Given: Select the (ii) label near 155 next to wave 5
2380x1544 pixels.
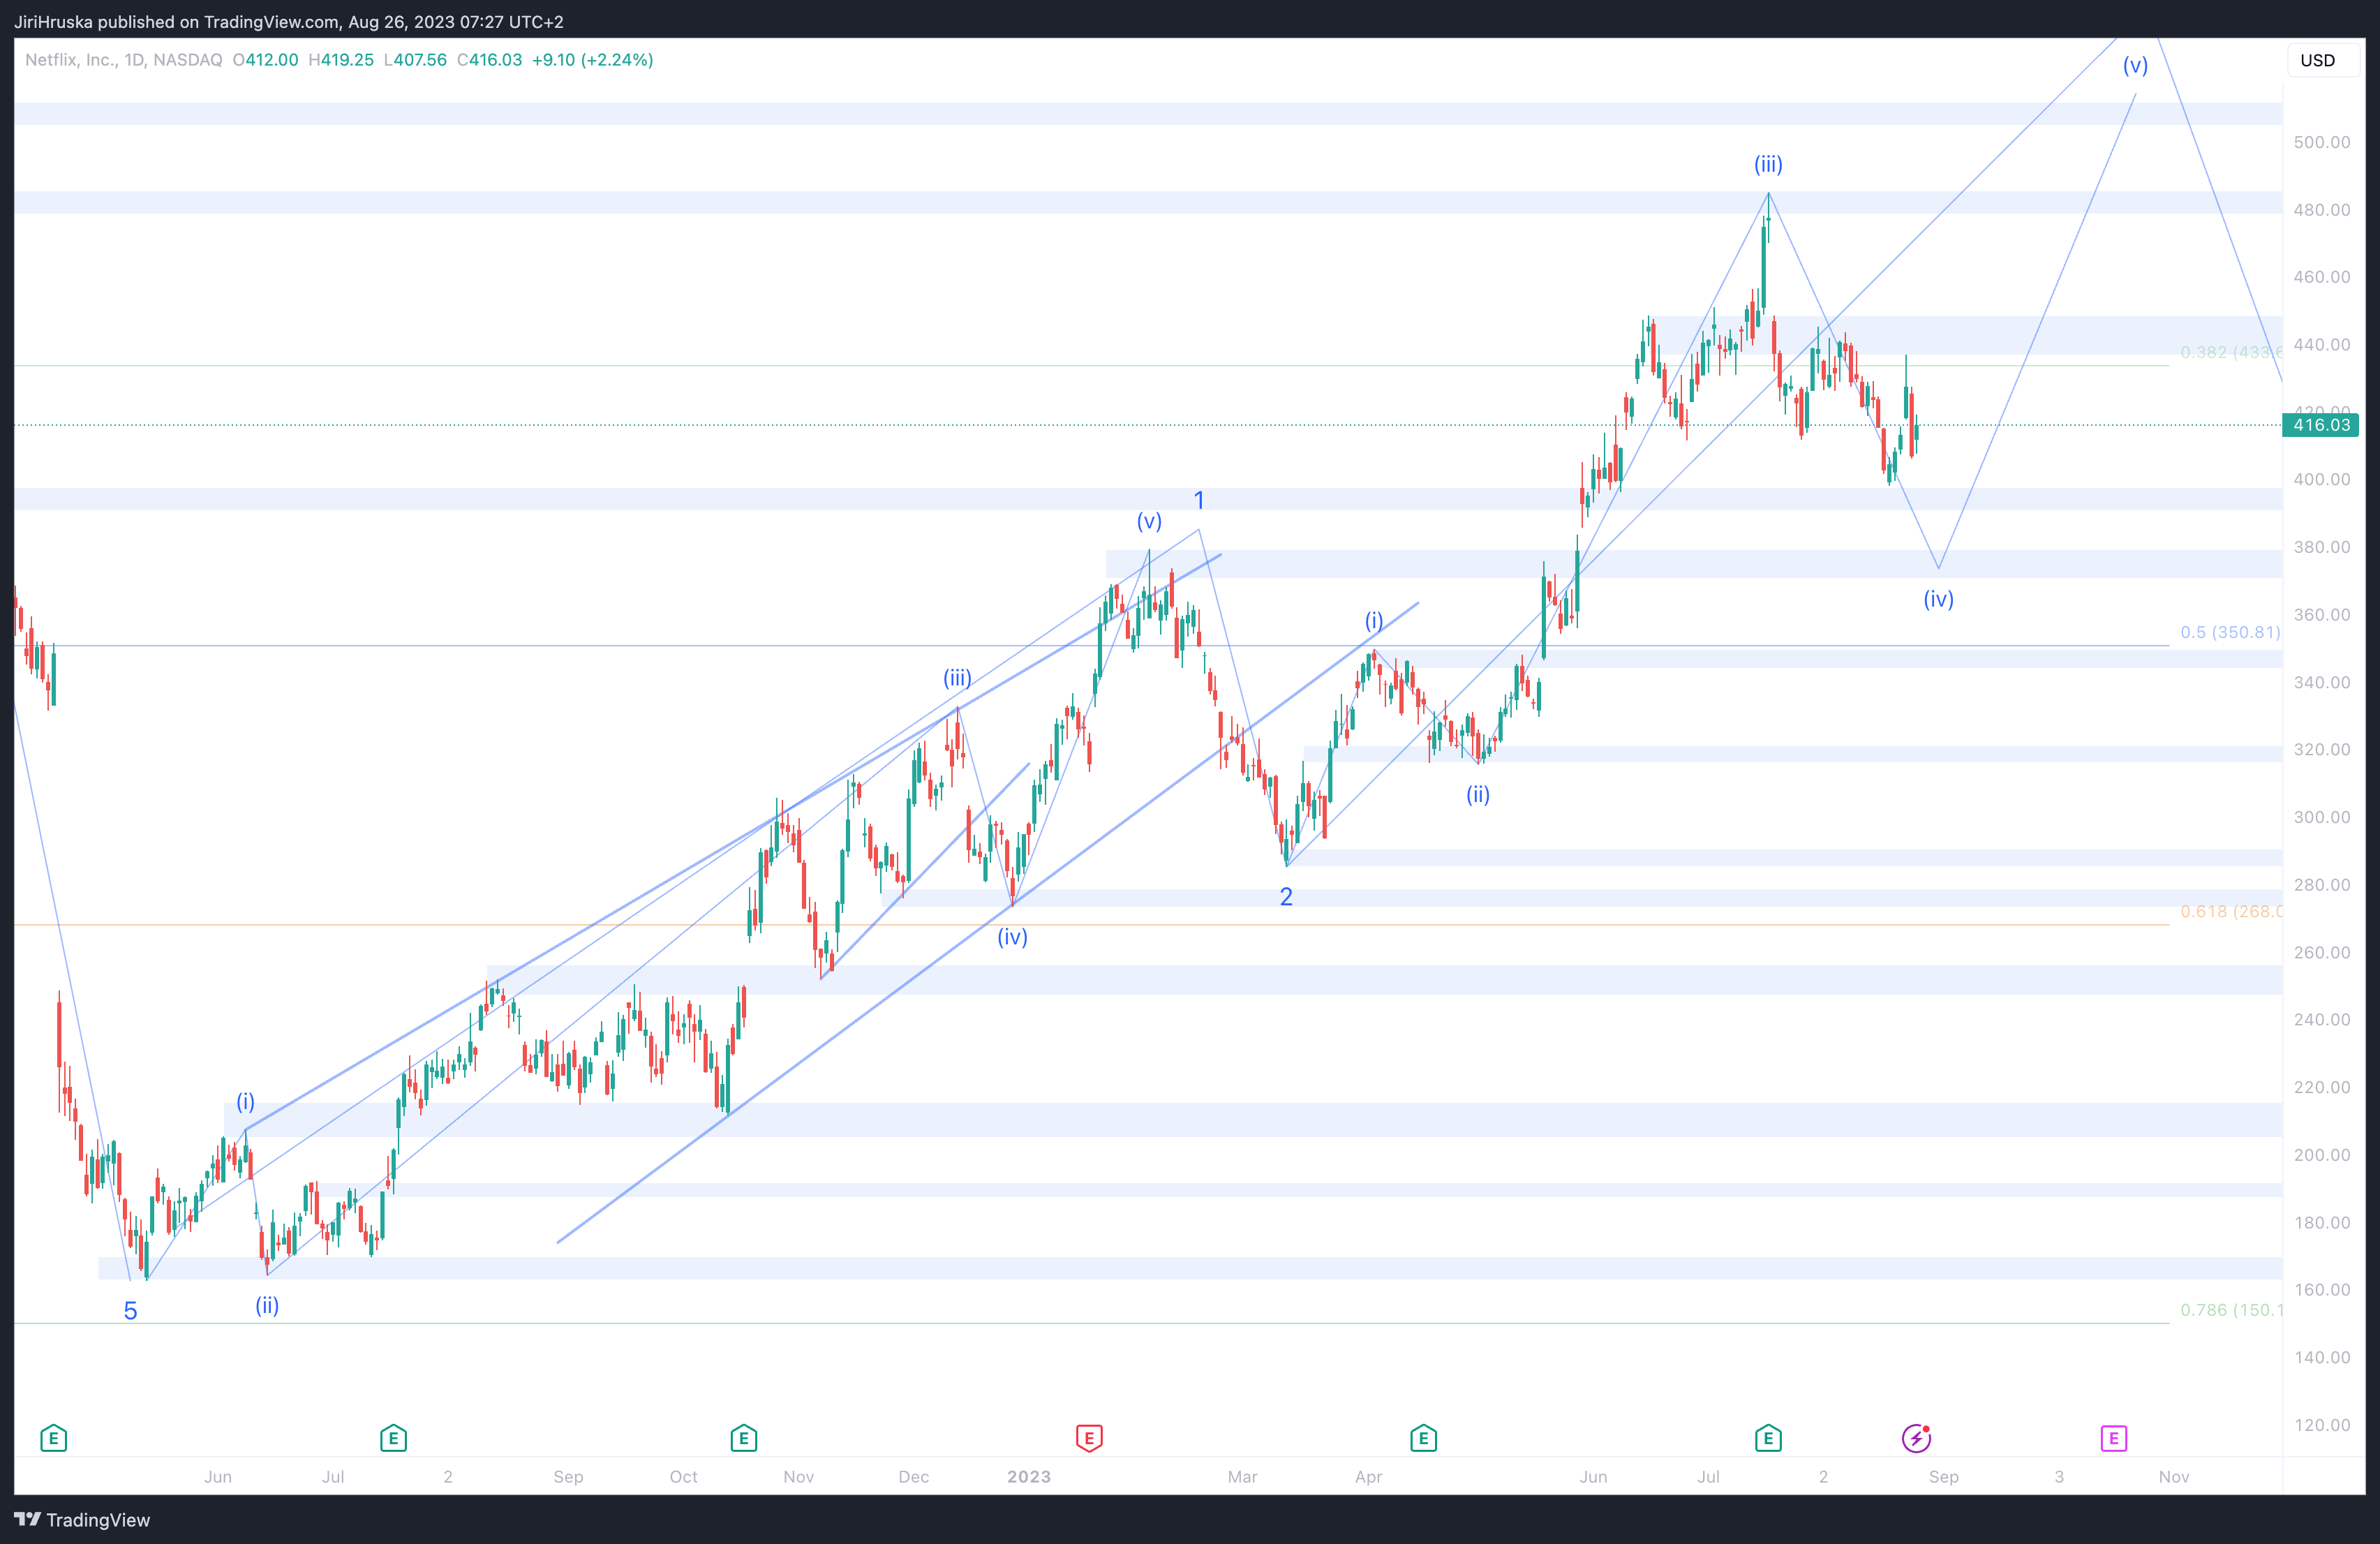Looking at the screenshot, I should (267, 1305).
